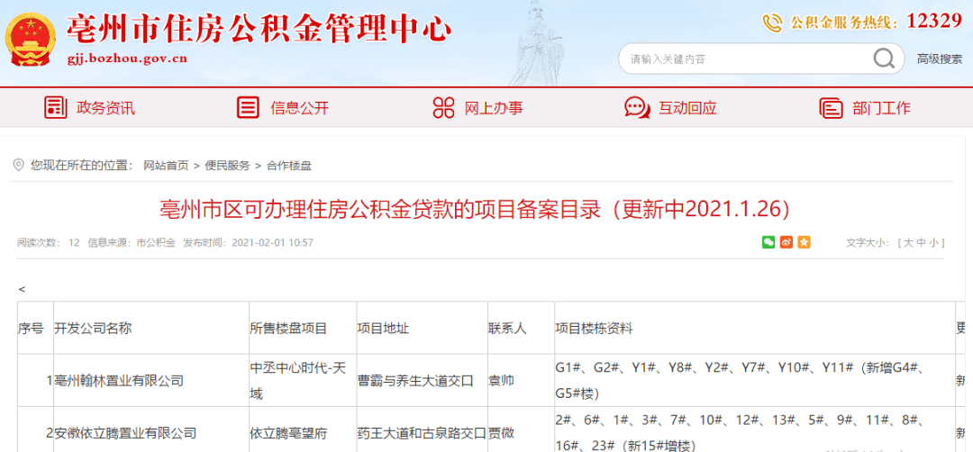Go to 网站首页 breadcrumb link
This screenshot has height=452, width=973.
(x=167, y=166)
